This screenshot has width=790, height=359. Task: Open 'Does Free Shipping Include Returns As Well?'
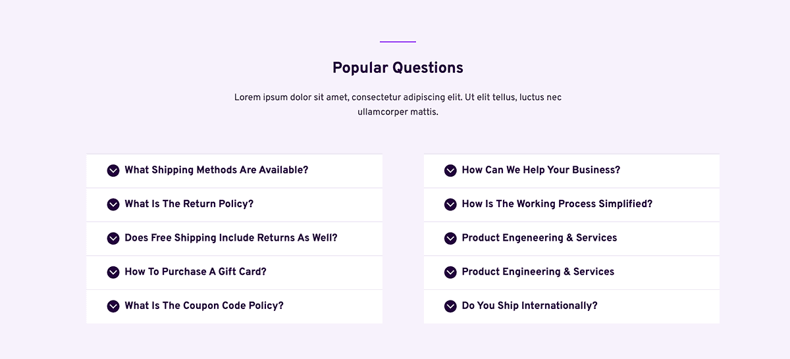pyautogui.click(x=234, y=239)
